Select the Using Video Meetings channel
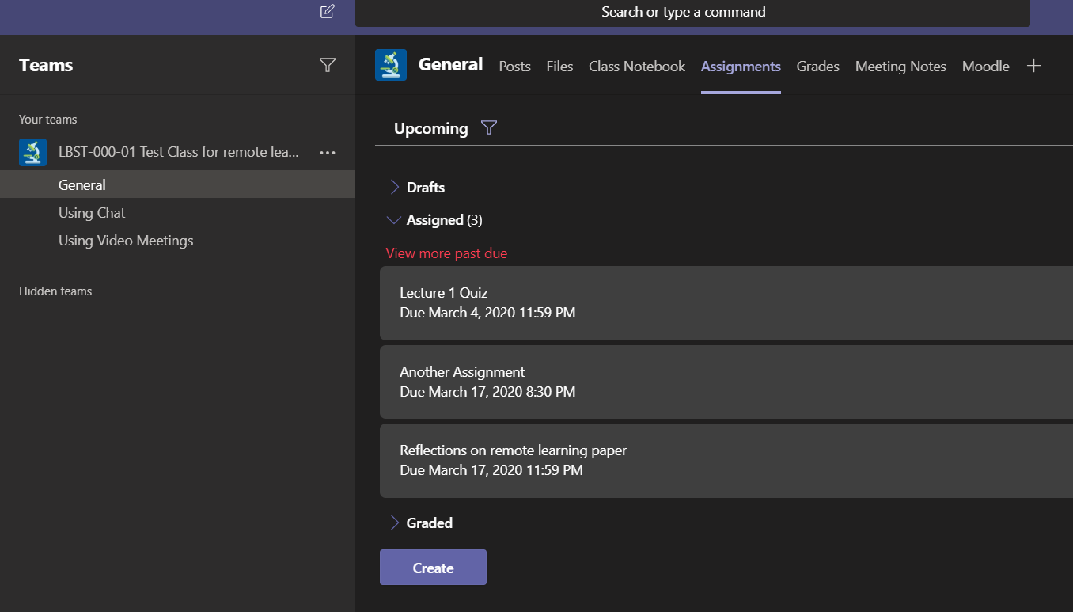 pos(126,241)
